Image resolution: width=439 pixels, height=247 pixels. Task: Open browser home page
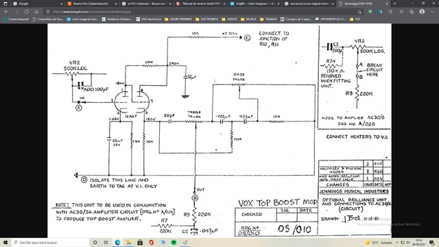point(36,12)
